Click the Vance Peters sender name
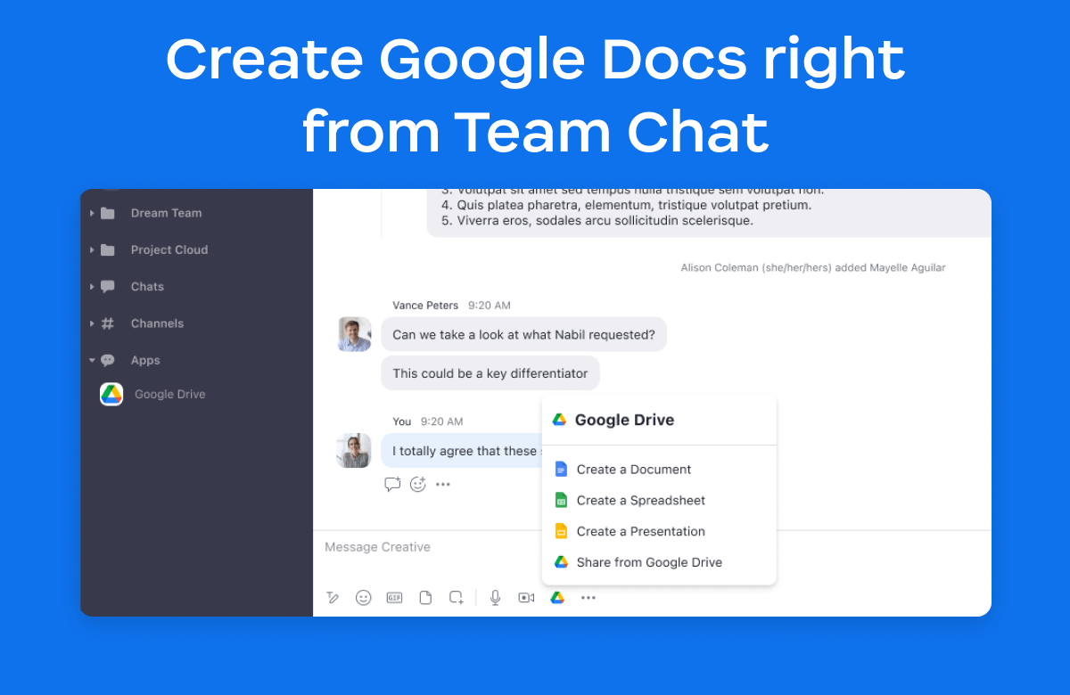 (425, 306)
